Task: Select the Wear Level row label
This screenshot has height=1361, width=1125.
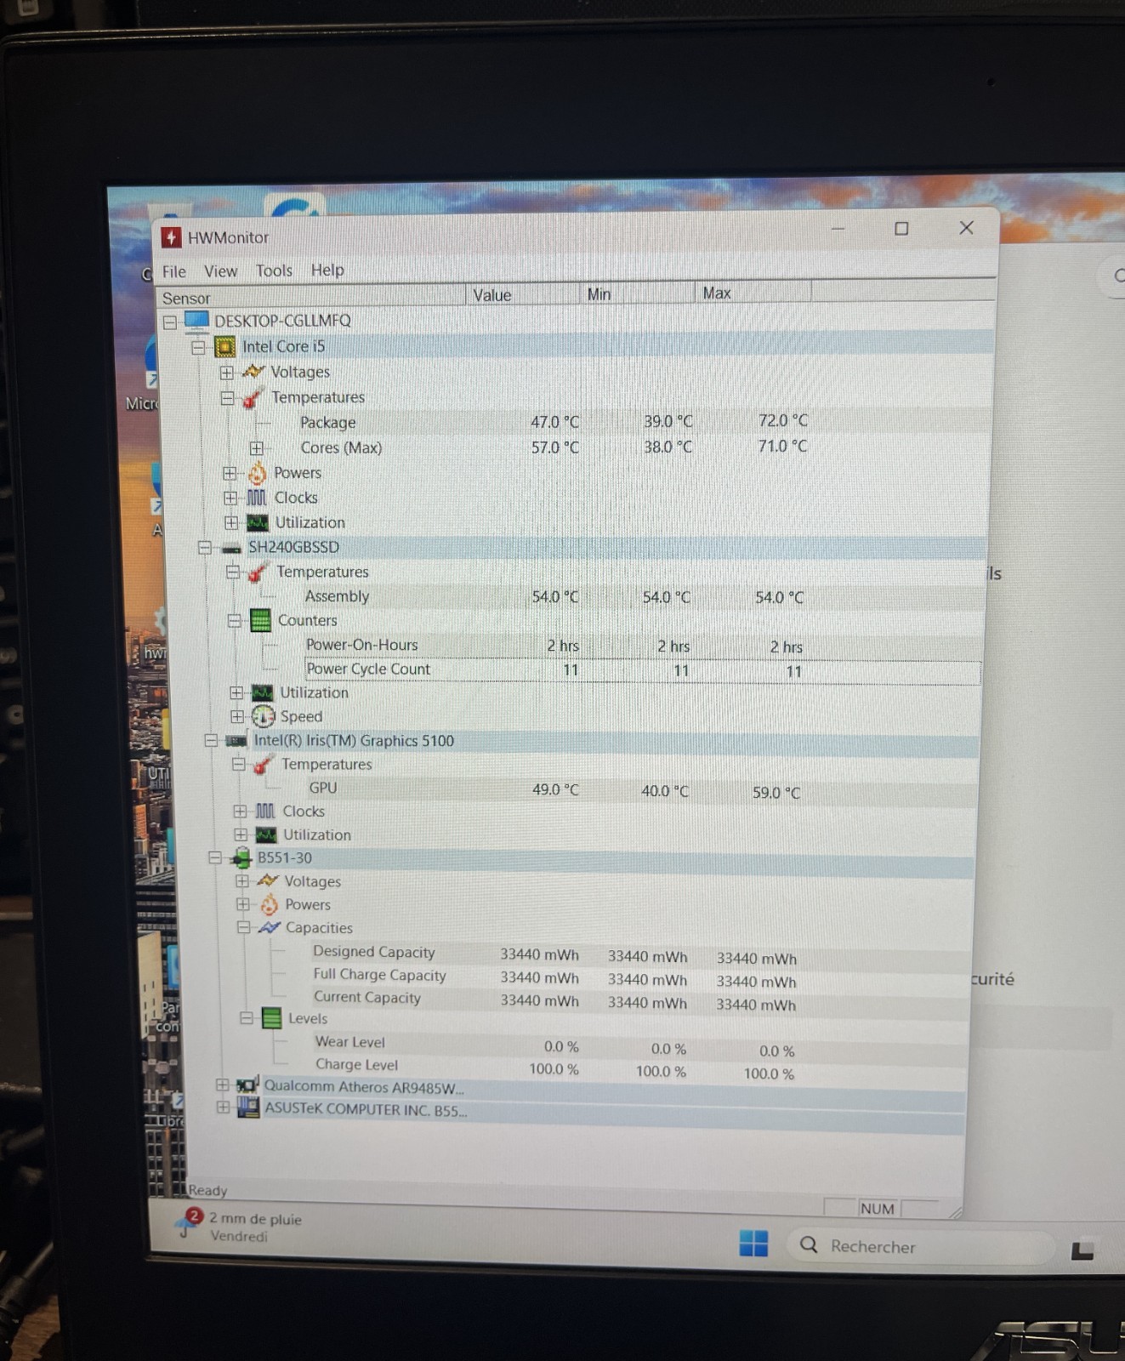Action: tap(349, 1042)
